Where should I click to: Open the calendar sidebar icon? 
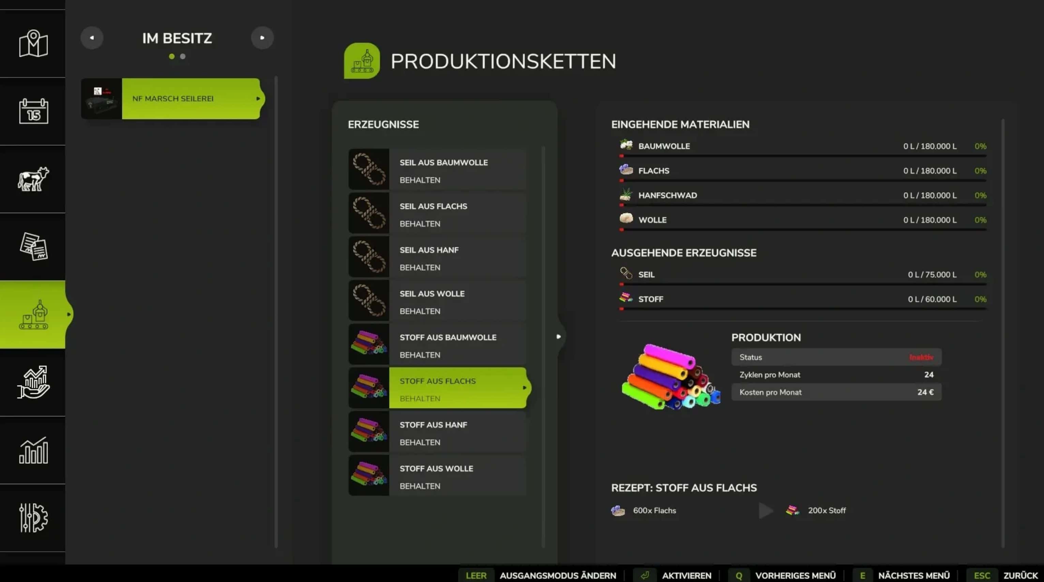pos(33,111)
